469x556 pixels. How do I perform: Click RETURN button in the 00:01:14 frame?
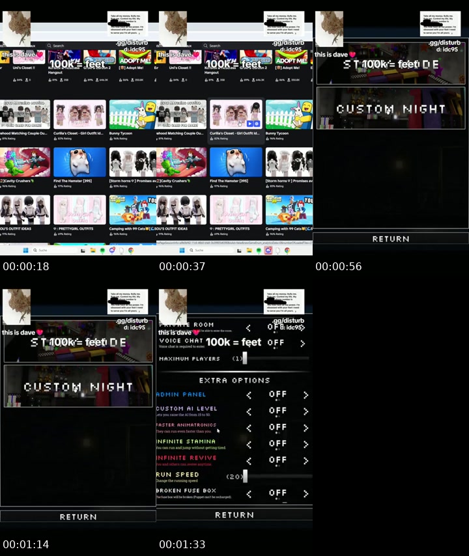[78, 517]
